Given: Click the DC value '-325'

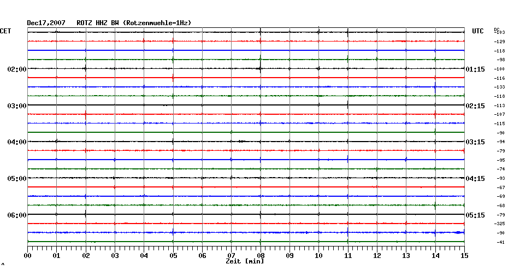Looking at the screenshot, I should point(499,224).
